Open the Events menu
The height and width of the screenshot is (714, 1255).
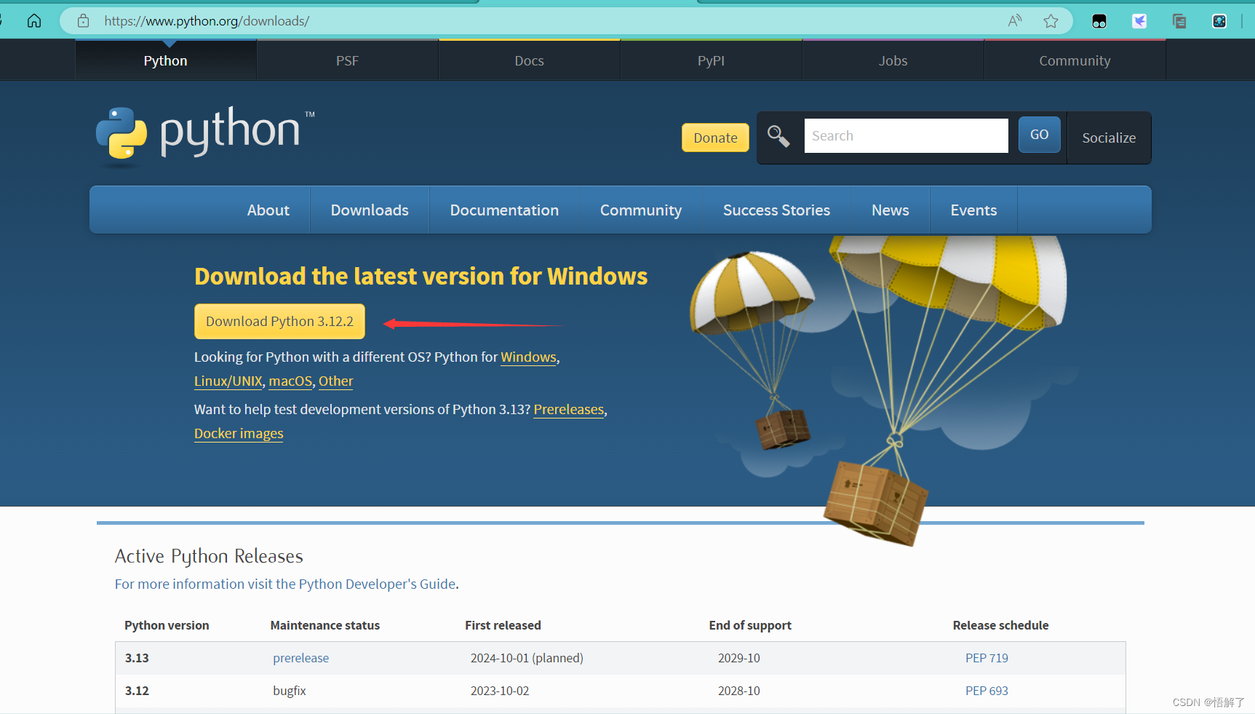click(973, 210)
